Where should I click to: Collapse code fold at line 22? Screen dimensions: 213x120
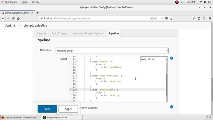click(77, 90)
